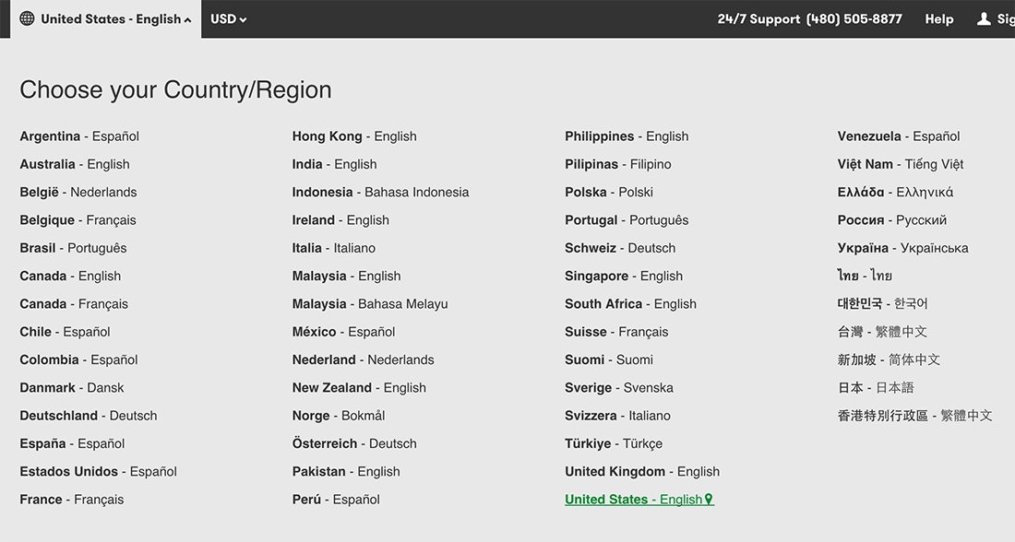Select Canada - Français
Image resolution: width=1015 pixels, height=542 pixels.
click(x=74, y=304)
